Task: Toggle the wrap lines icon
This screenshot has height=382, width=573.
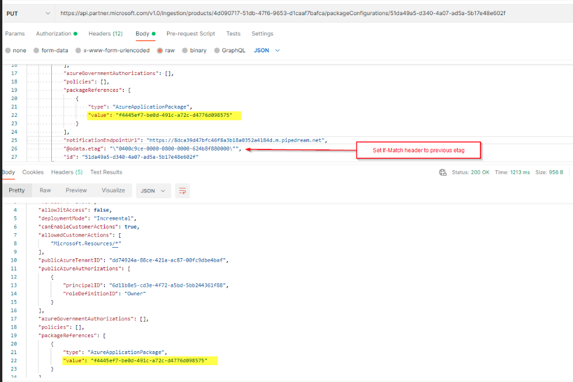Action: (182, 191)
